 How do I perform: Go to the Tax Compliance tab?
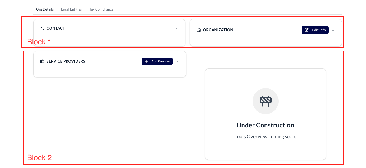click(x=101, y=9)
